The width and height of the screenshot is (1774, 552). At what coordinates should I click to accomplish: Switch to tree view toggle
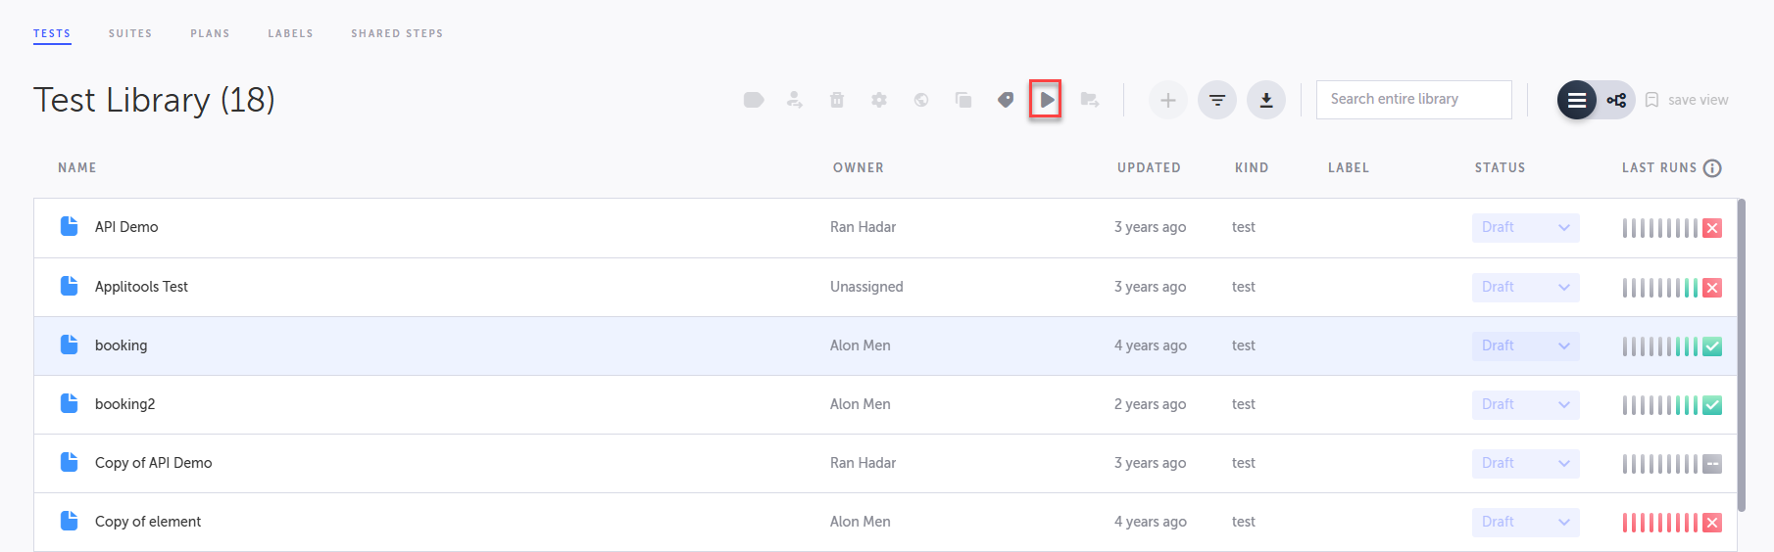pos(1616,100)
